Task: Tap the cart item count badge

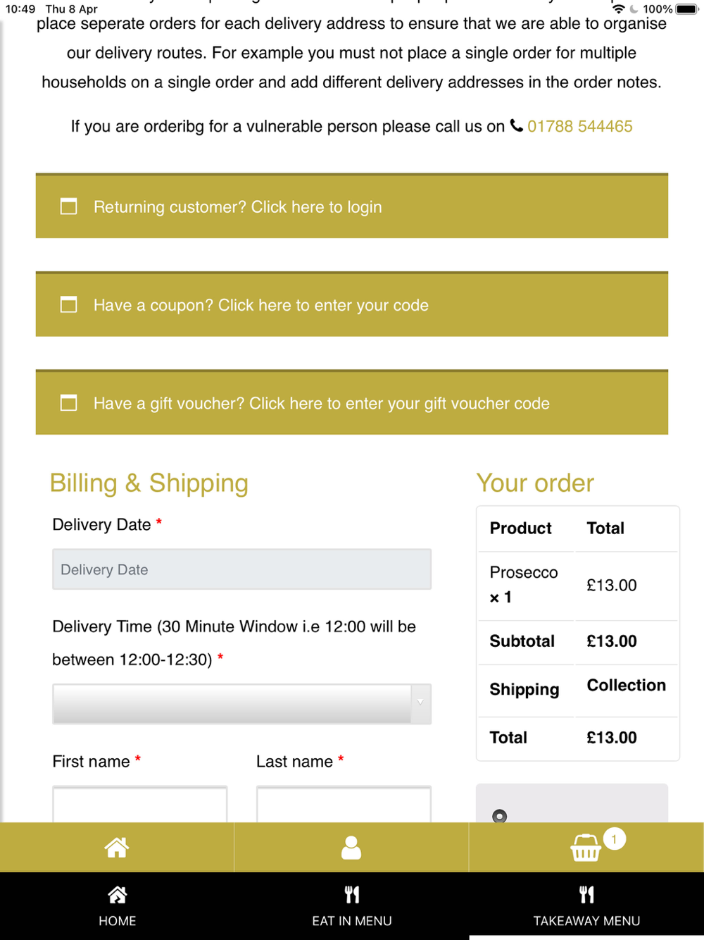Action: tap(615, 839)
